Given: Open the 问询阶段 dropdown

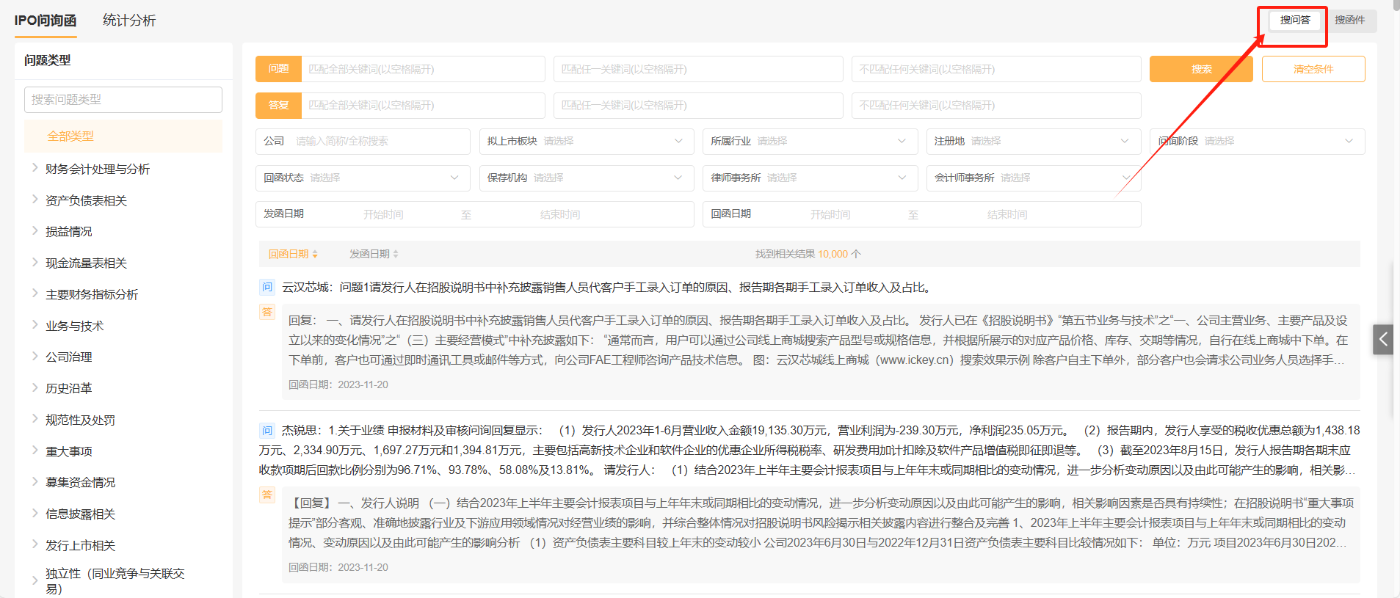Looking at the screenshot, I should point(1258,141).
